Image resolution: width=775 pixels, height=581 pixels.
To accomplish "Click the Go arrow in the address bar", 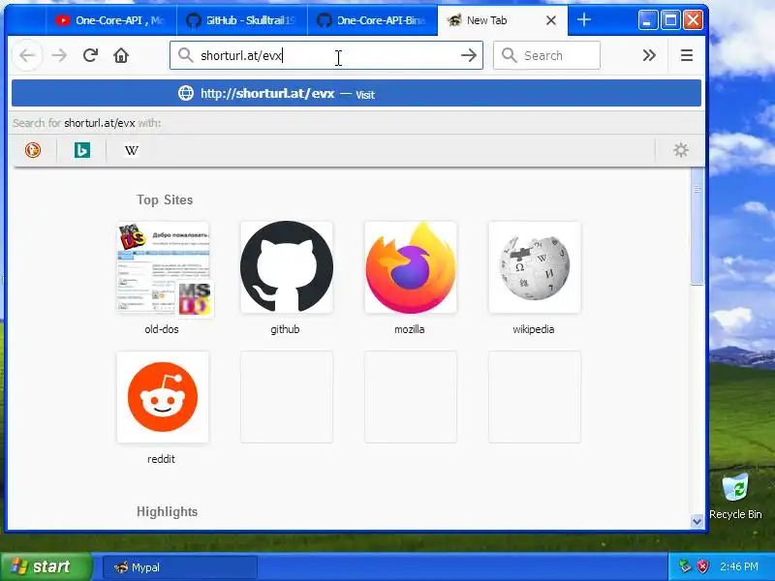I will [469, 55].
